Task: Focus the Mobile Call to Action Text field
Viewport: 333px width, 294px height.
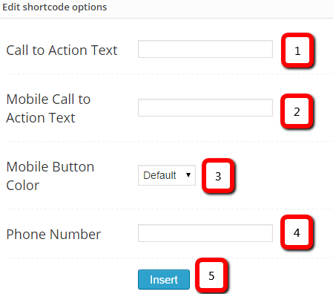Action: (x=205, y=108)
